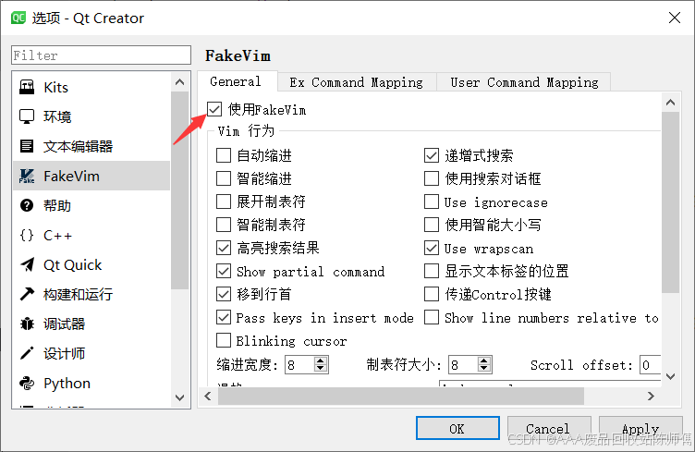Viewport: 695px width, 452px height.
Task: Increase 制表符大小 with up arrow
Action: [484, 360]
